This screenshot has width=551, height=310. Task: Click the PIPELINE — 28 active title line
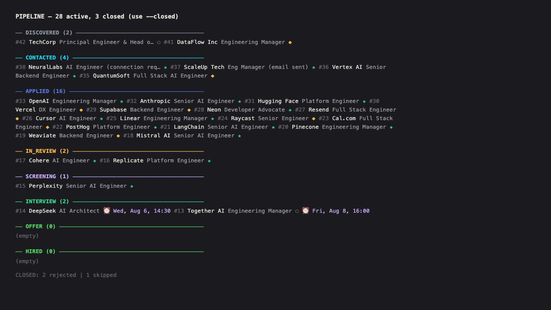pos(97,16)
